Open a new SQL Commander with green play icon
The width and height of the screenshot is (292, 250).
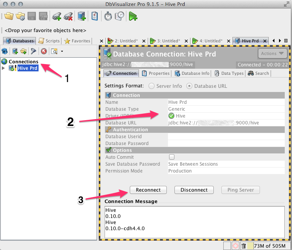[133, 16]
